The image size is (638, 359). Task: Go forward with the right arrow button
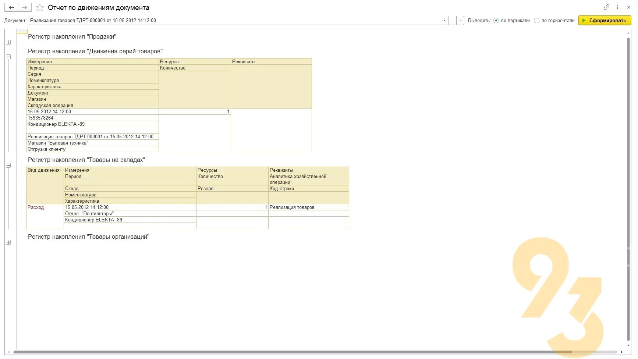25,7
